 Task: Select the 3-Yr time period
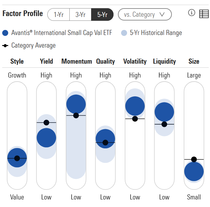(x=80, y=14)
